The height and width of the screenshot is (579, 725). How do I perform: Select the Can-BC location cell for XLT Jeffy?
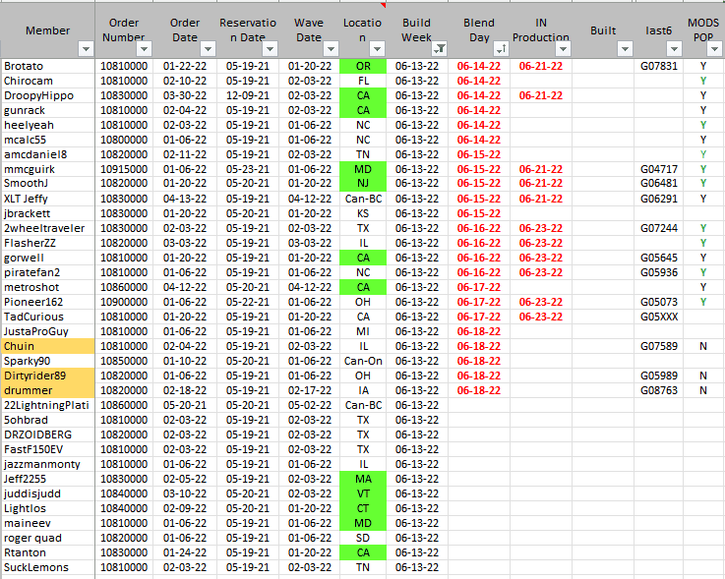[x=363, y=199]
